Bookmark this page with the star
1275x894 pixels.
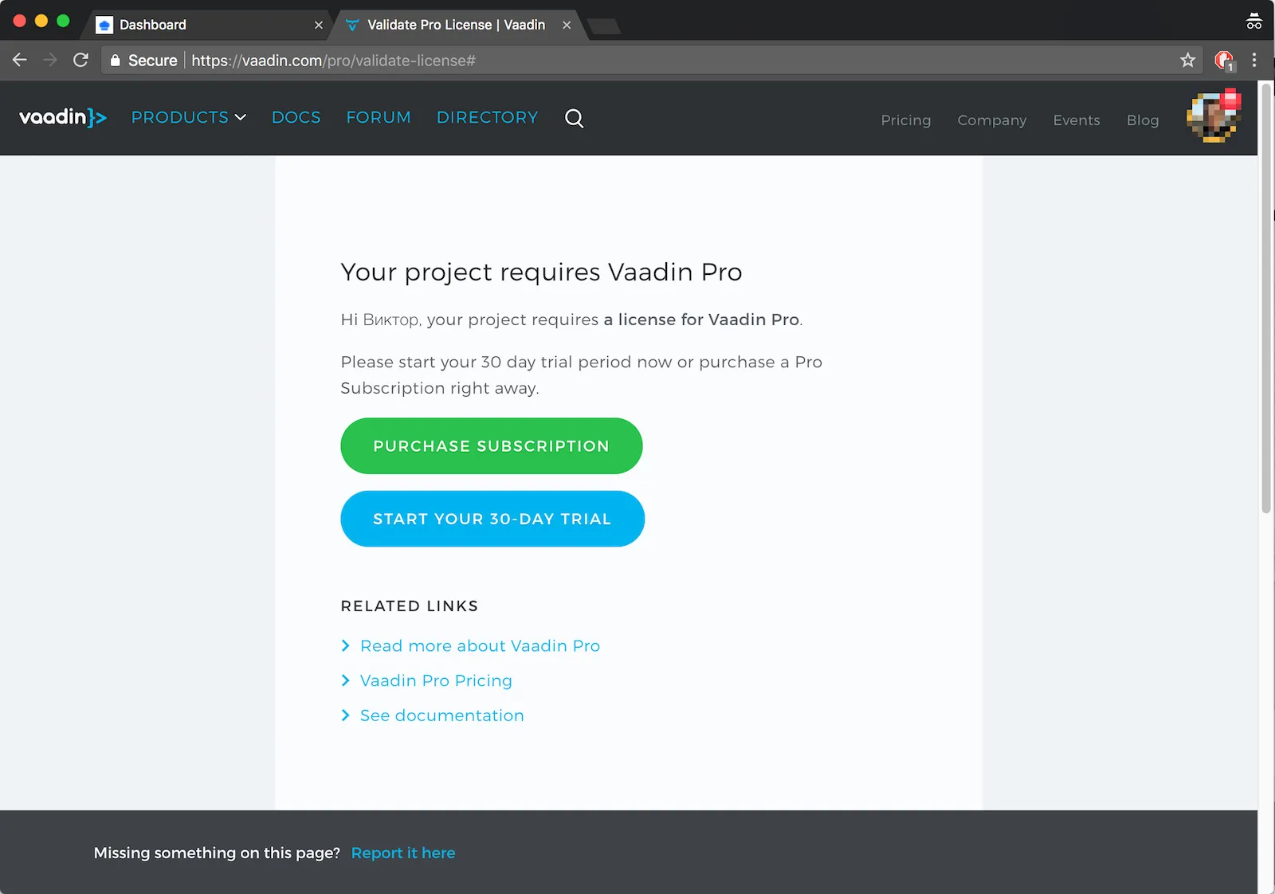point(1187,60)
